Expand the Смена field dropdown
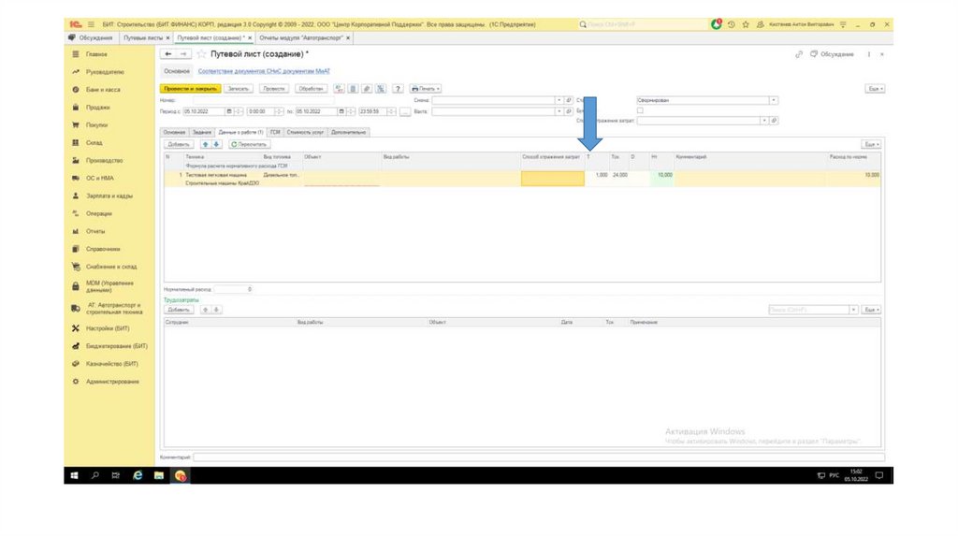958x537 pixels. tap(559, 99)
